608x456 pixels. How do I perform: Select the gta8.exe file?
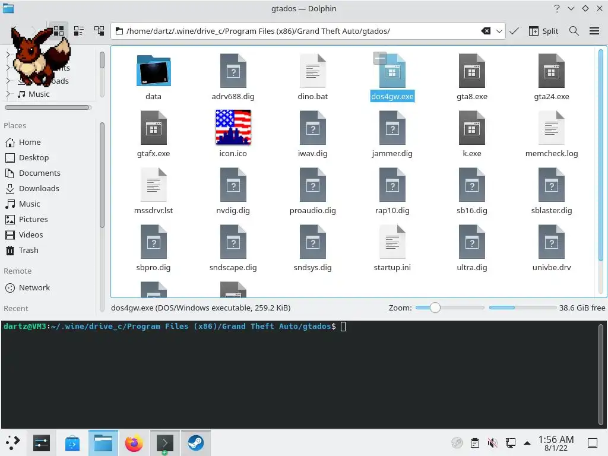[472, 78]
